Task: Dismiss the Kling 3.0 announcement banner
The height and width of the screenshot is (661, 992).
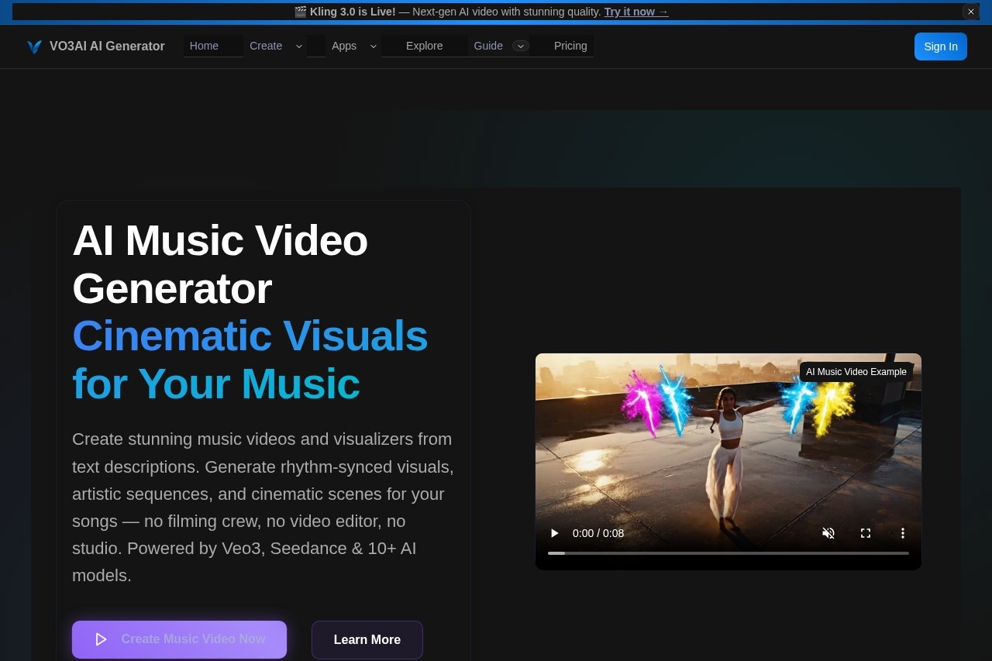Action: [970, 12]
